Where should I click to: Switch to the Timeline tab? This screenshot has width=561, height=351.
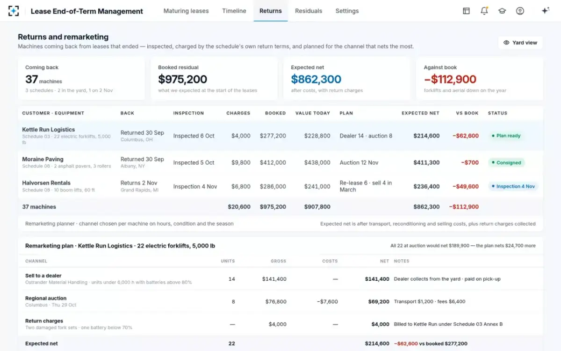tap(234, 11)
